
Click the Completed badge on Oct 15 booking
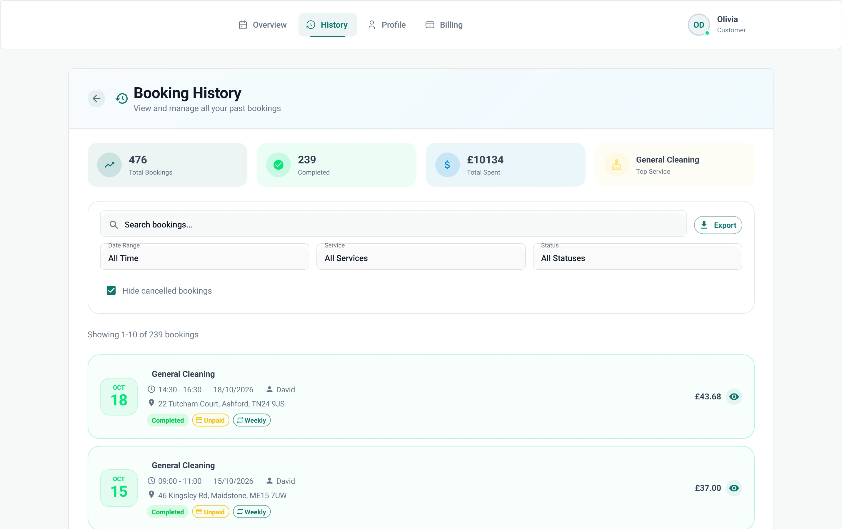pyautogui.click(x=168, y=512)
